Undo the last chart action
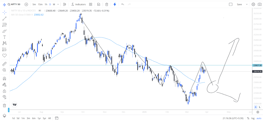263x121 pixels. tap(123, 4)
